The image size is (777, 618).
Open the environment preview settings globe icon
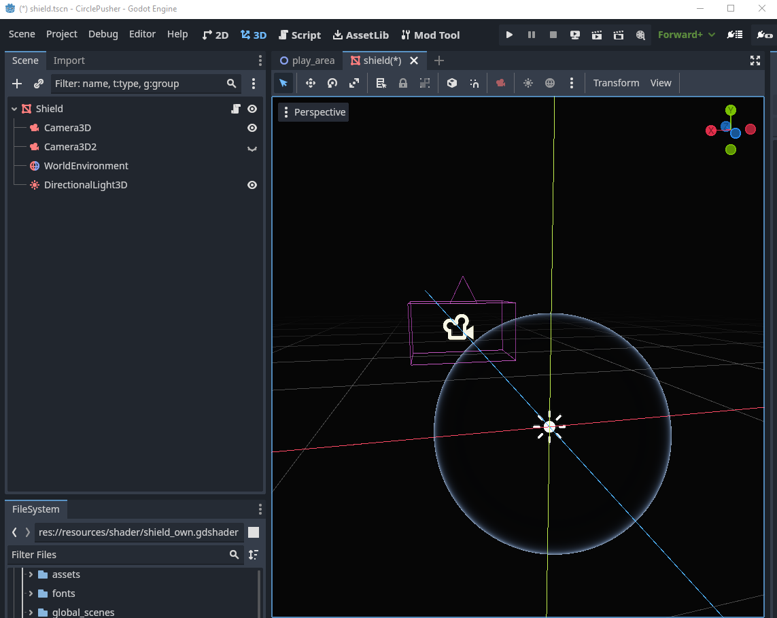550,82
